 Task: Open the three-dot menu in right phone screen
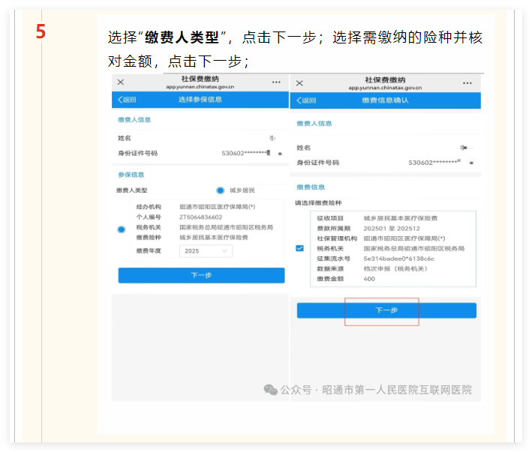(x=467, y=83)
